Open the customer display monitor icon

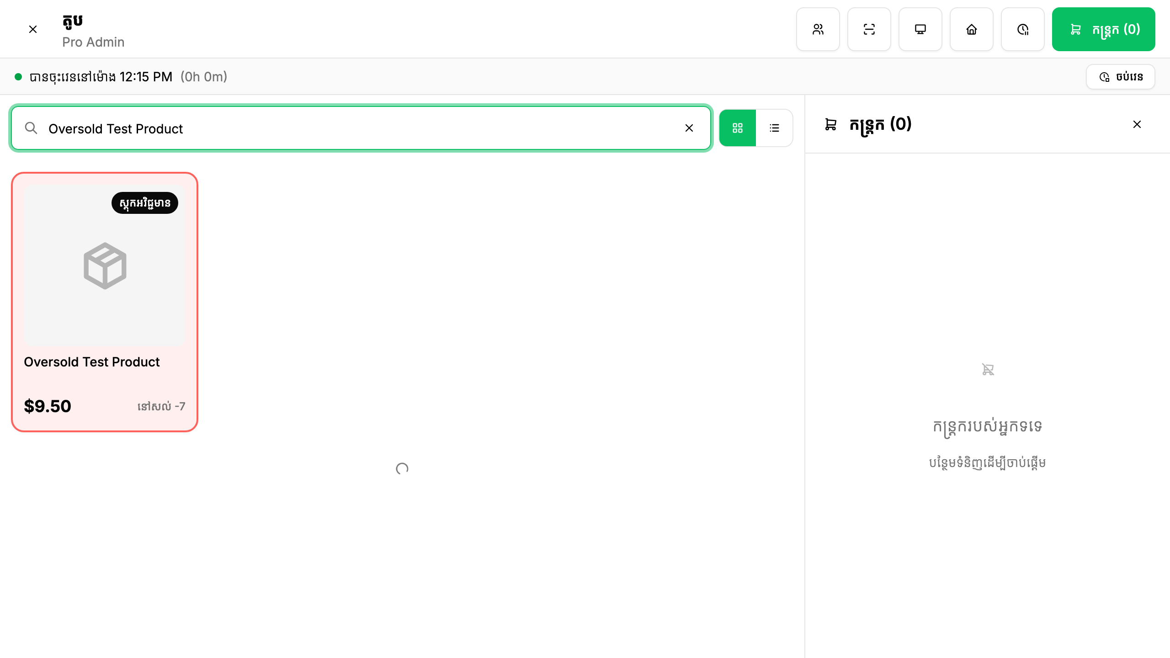point(920,29)
